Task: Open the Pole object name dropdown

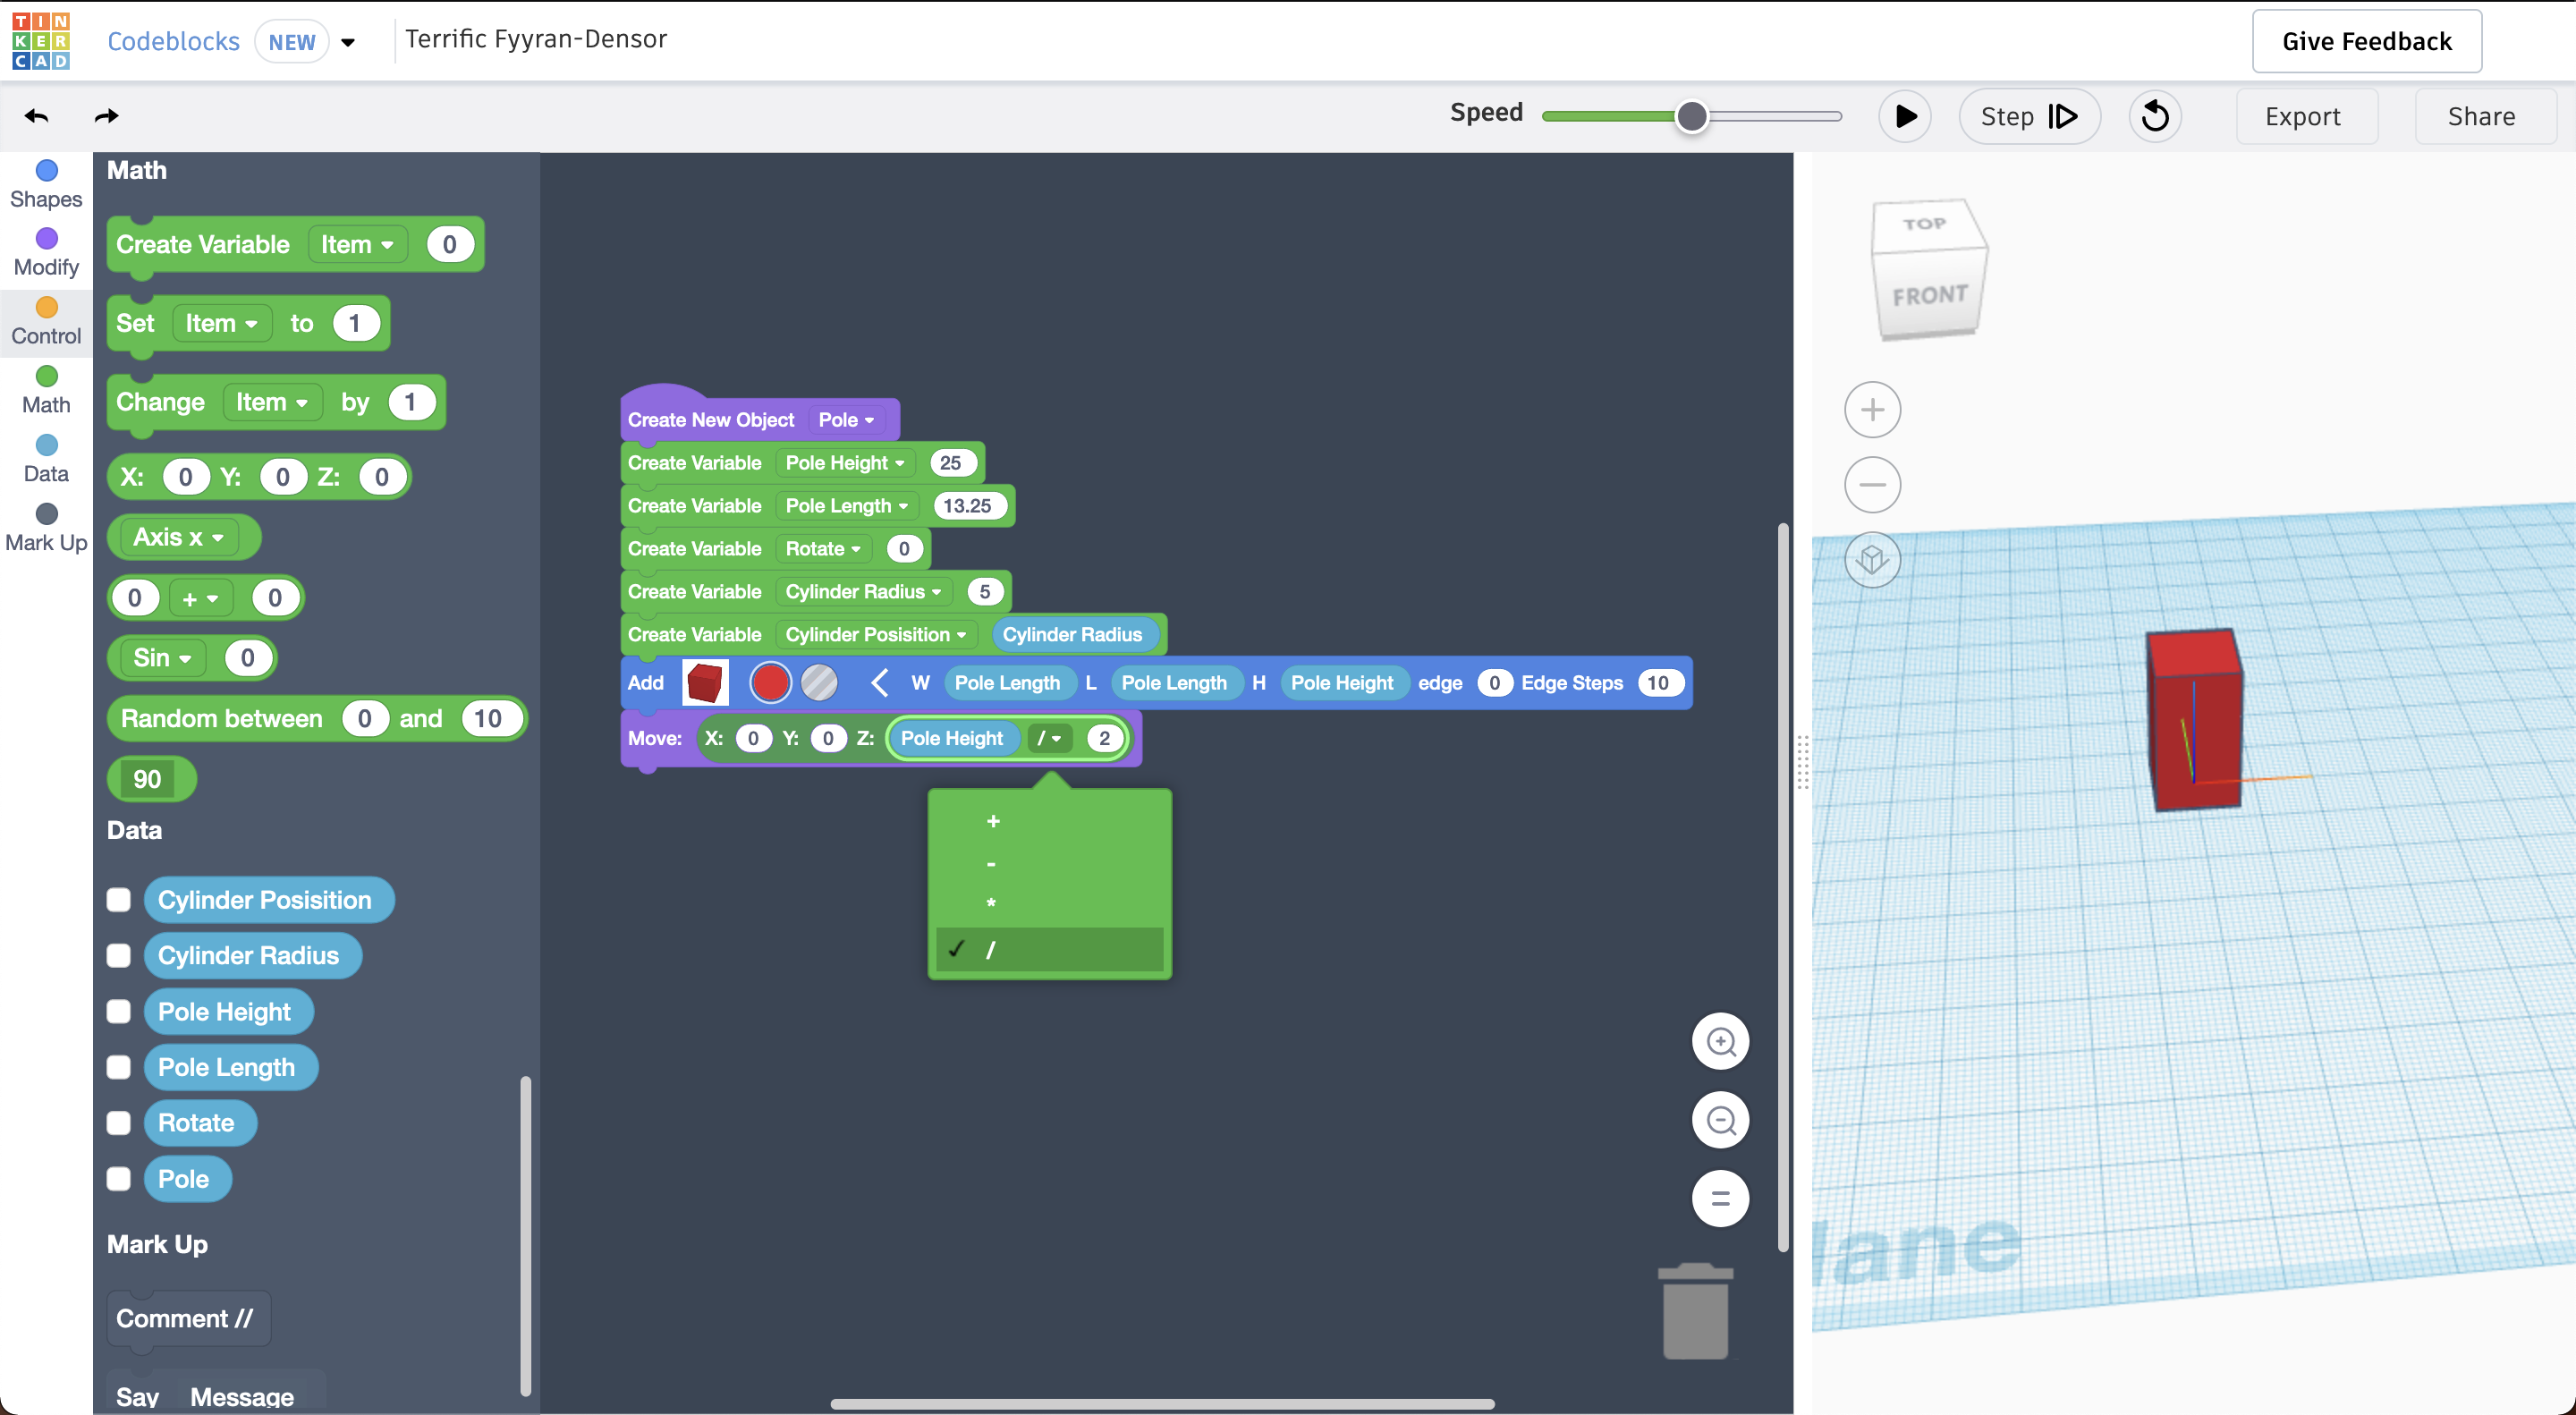Action: (x=846, y=420)
